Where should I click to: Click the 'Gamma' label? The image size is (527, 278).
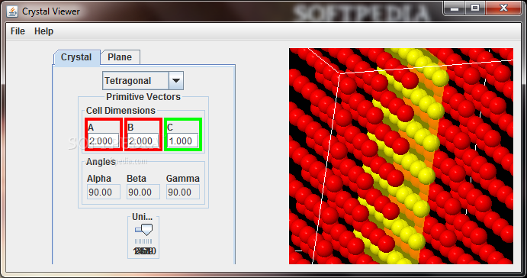pos(183,179)
